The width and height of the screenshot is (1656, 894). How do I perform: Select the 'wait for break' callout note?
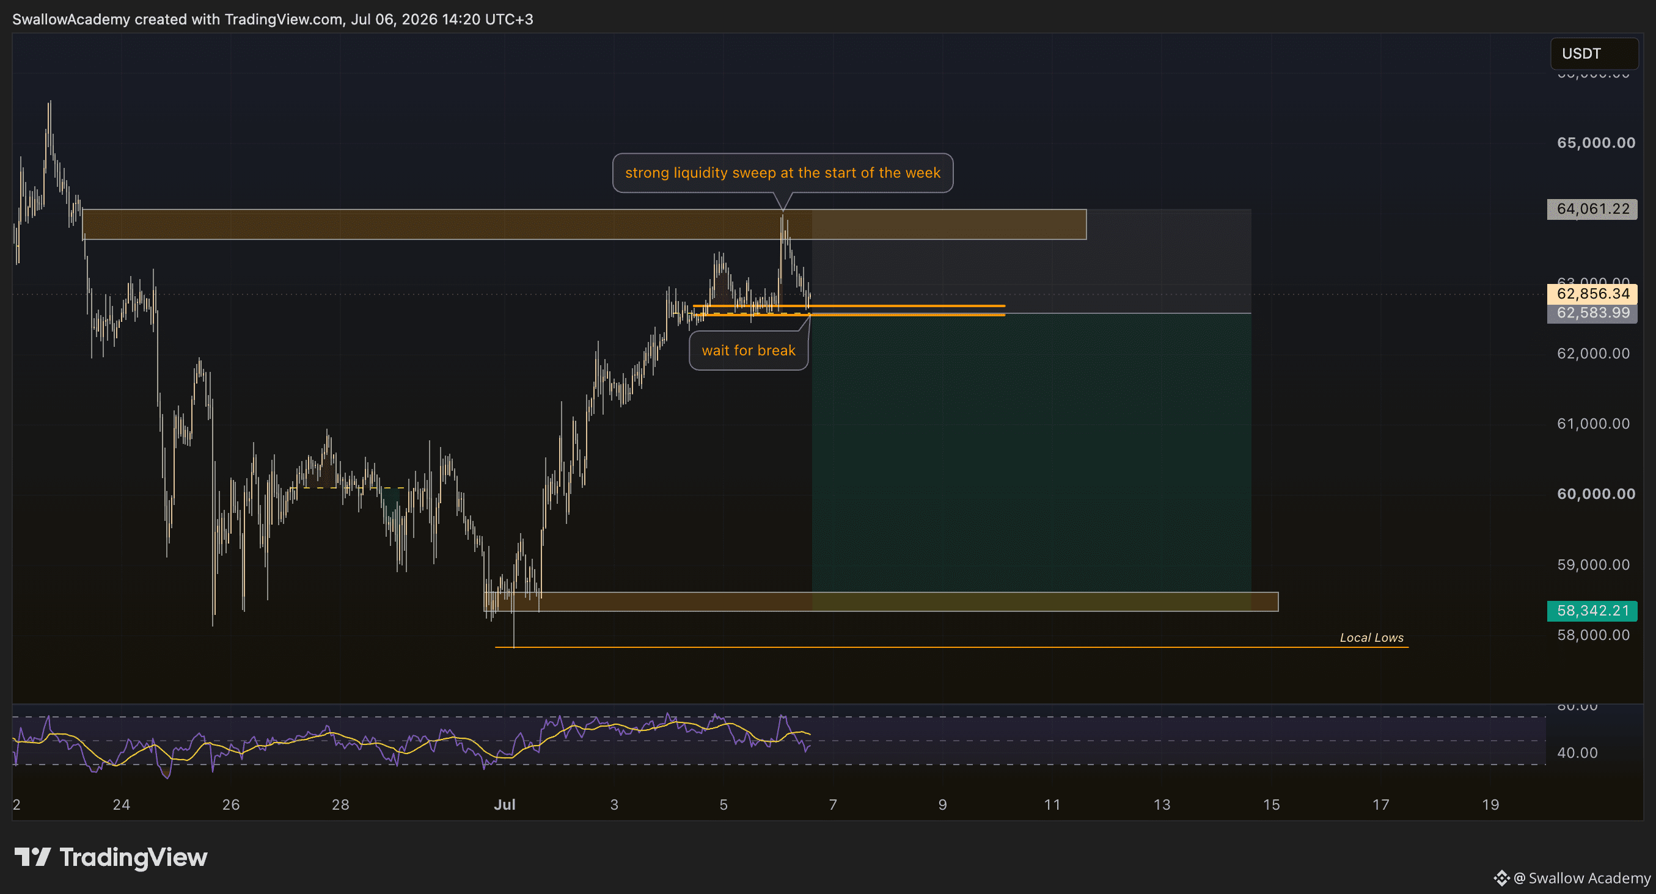[749, 351]
